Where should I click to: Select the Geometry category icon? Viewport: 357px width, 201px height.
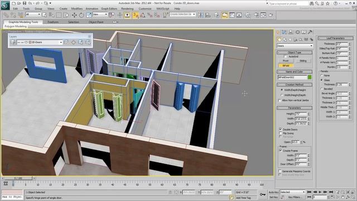click(279, 40)
